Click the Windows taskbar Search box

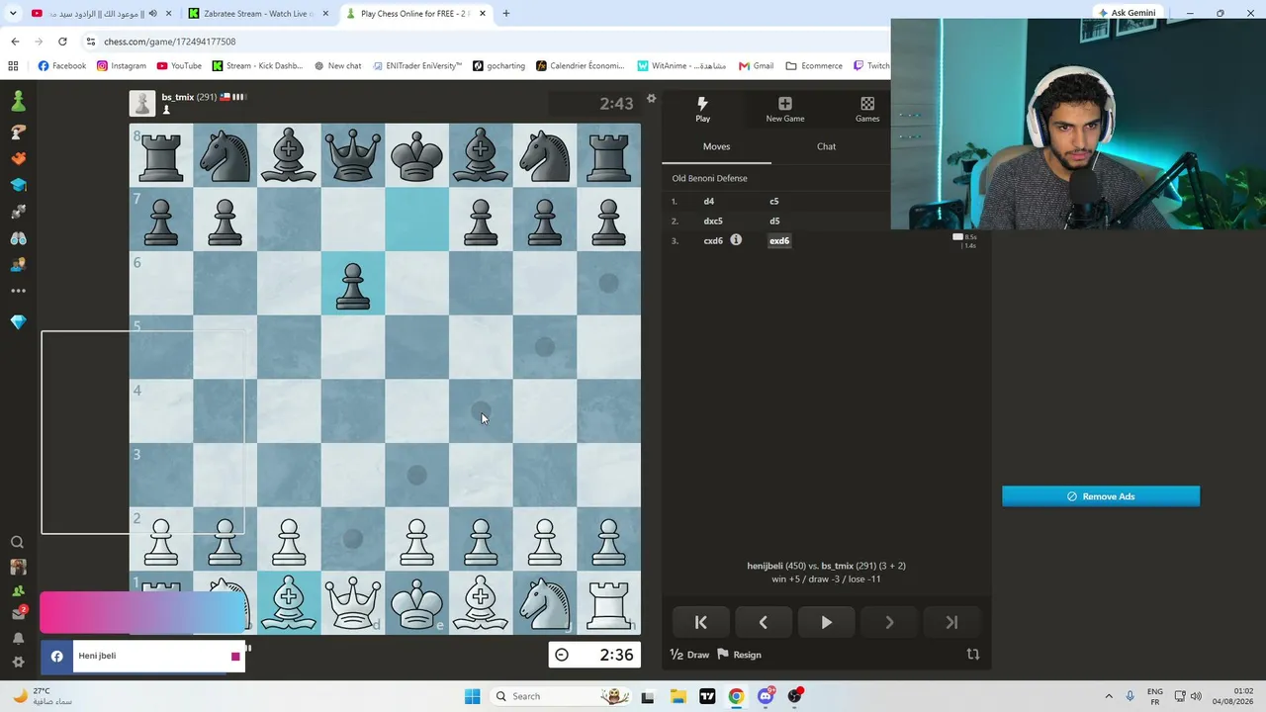tap(561, 696)
